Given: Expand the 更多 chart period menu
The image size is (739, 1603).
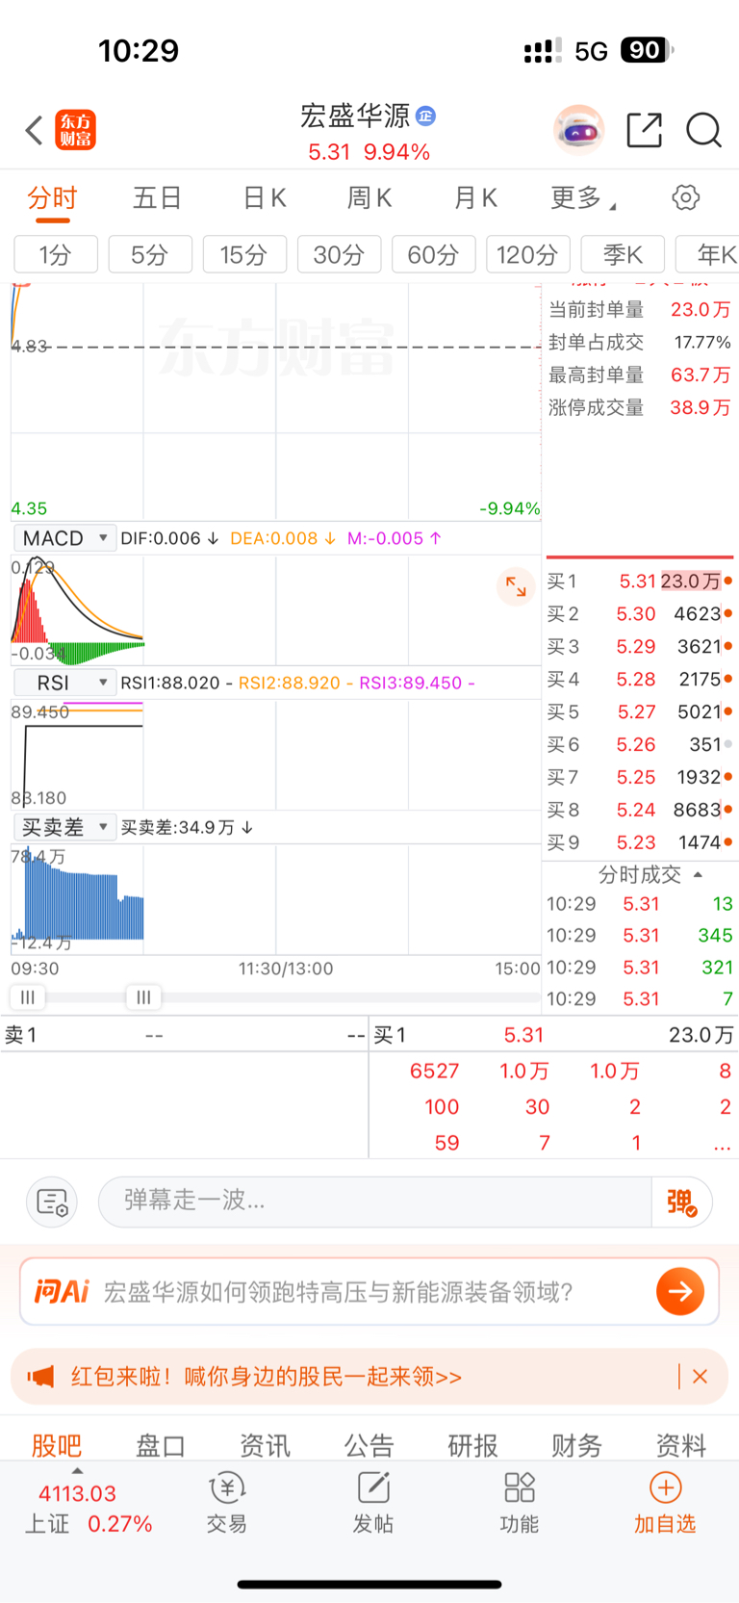Looking at the screenshot, I should [x=582, y=198].
